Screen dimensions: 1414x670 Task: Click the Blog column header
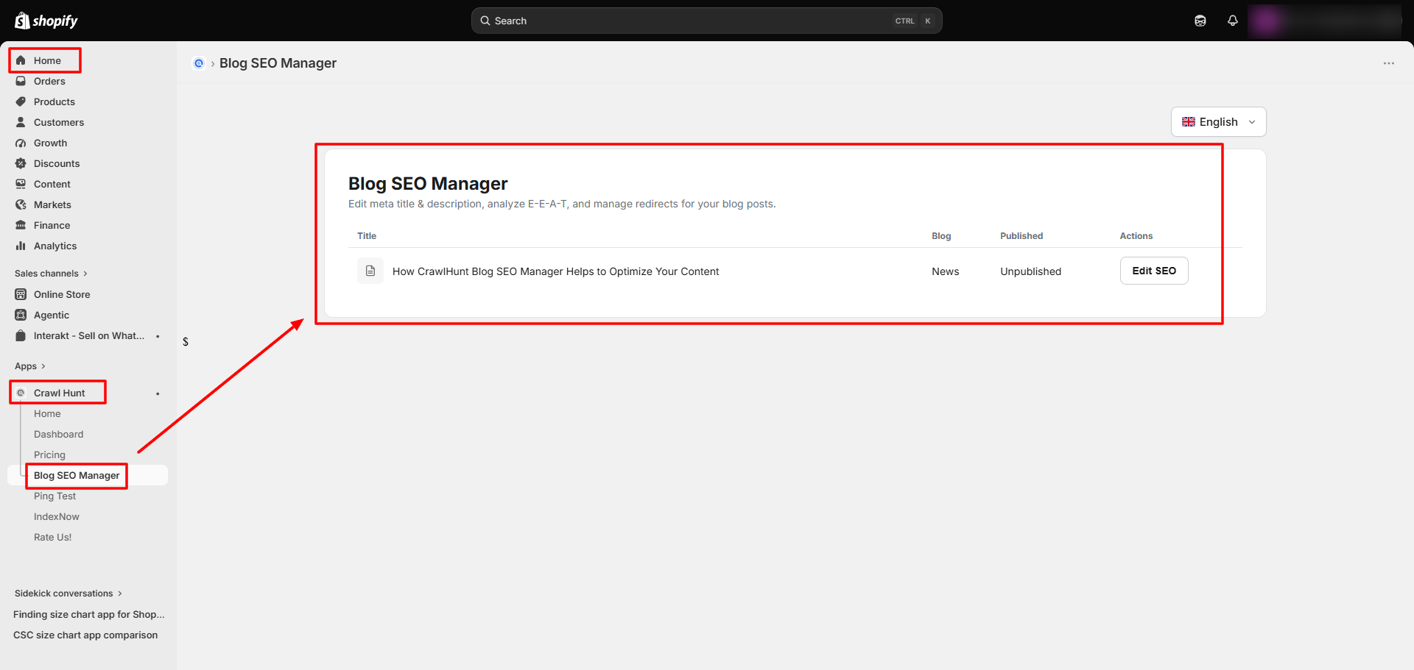tap(941, 236)
